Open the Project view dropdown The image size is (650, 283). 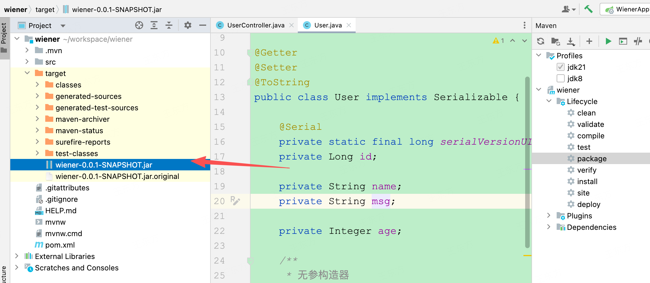tap(63, 26)
